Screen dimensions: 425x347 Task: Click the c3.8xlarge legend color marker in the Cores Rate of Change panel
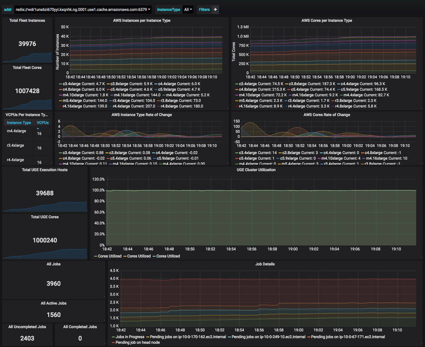click(280, 153)
